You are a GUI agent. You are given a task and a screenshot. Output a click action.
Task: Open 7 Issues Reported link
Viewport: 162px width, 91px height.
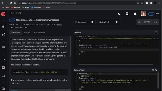19,28
